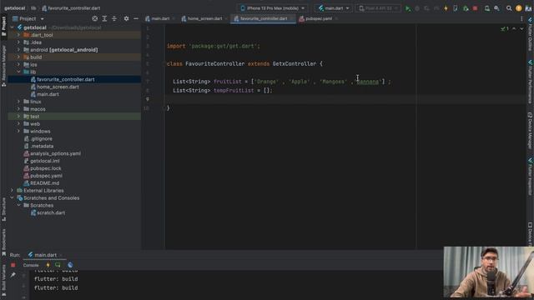Screen dimensions: 534x300
Task: Open Search Everywhere magnifier icon
Action: pos(509,8)
